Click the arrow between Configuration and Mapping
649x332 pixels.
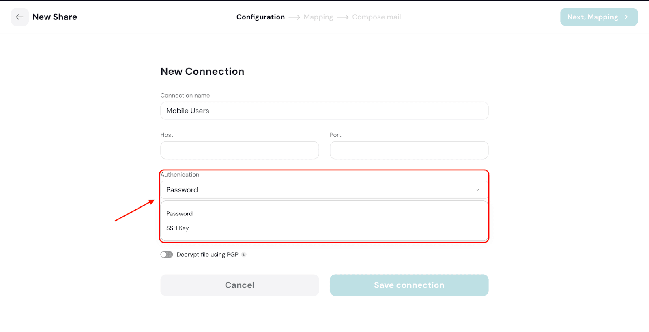pos(294,17)
